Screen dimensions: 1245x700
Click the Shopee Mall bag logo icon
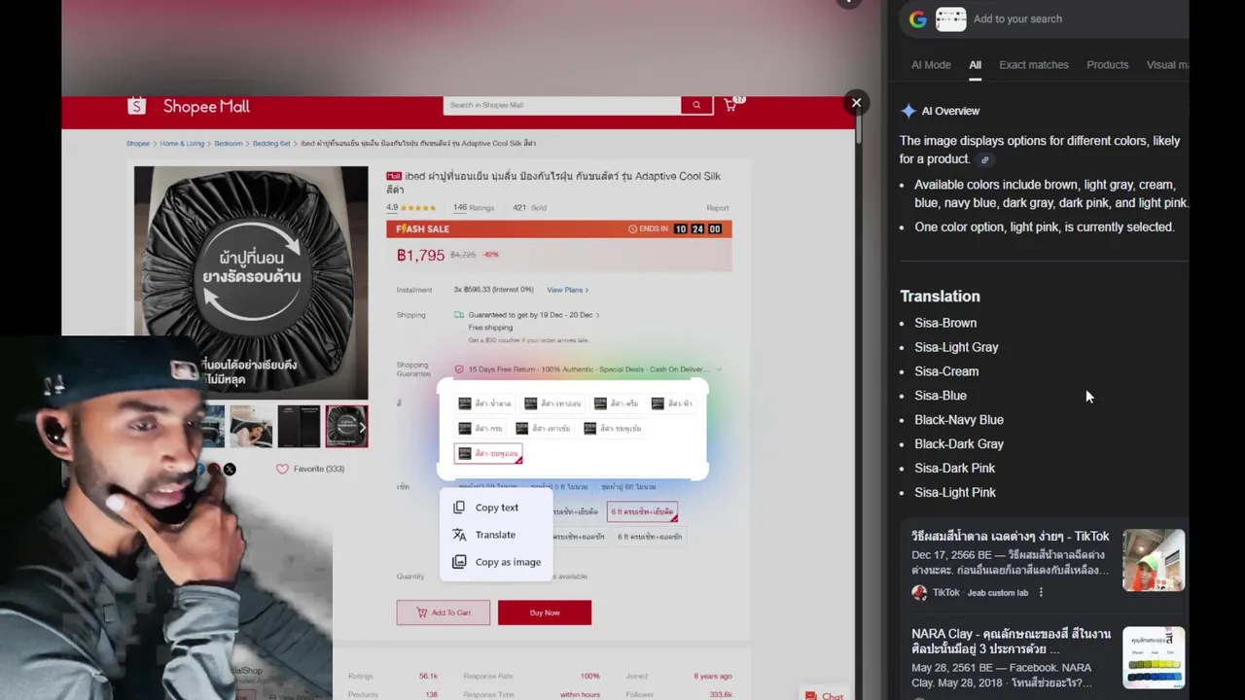136,106
